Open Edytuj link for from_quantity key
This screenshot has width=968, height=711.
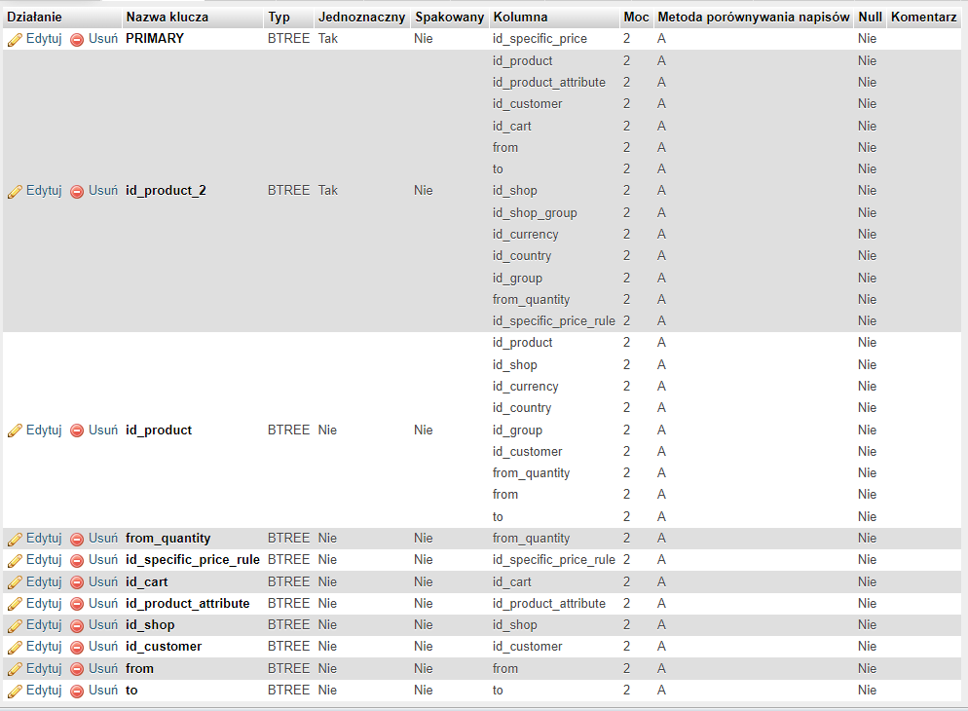(x=44, y=539)
